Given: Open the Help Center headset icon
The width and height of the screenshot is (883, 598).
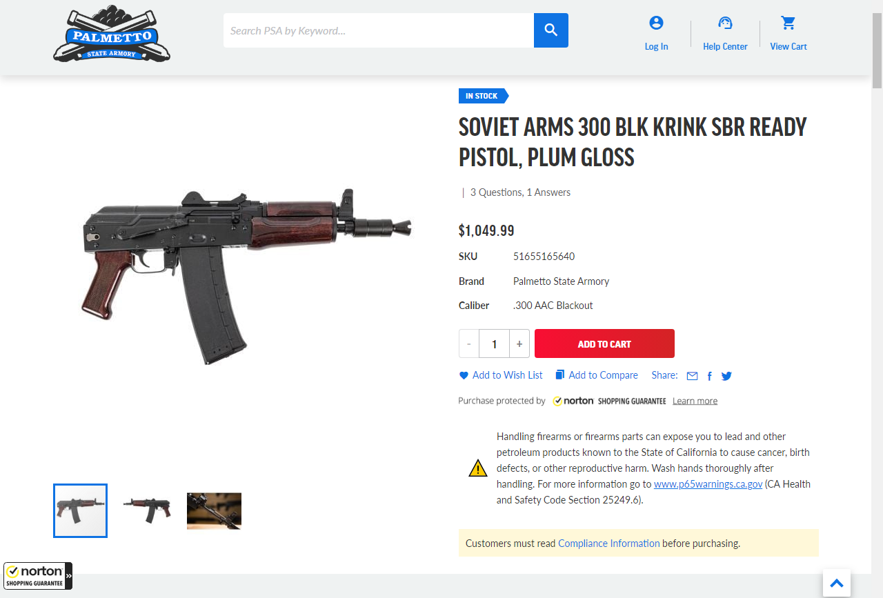Looking at the screenshot, I should (x=725, y=23).
